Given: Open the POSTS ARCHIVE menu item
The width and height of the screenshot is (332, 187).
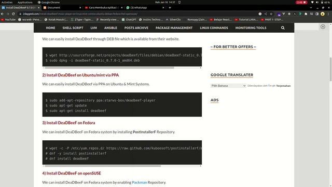Looking at the screenshot, I should 136,28.
